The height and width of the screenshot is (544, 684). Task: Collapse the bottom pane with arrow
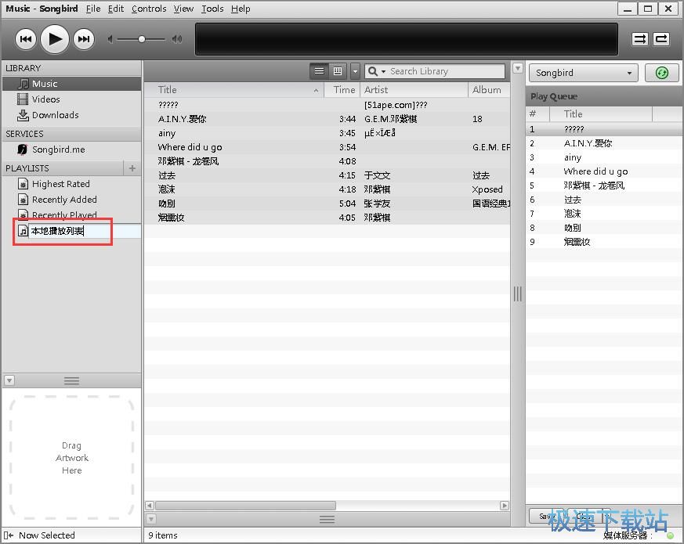click(151, 519)
